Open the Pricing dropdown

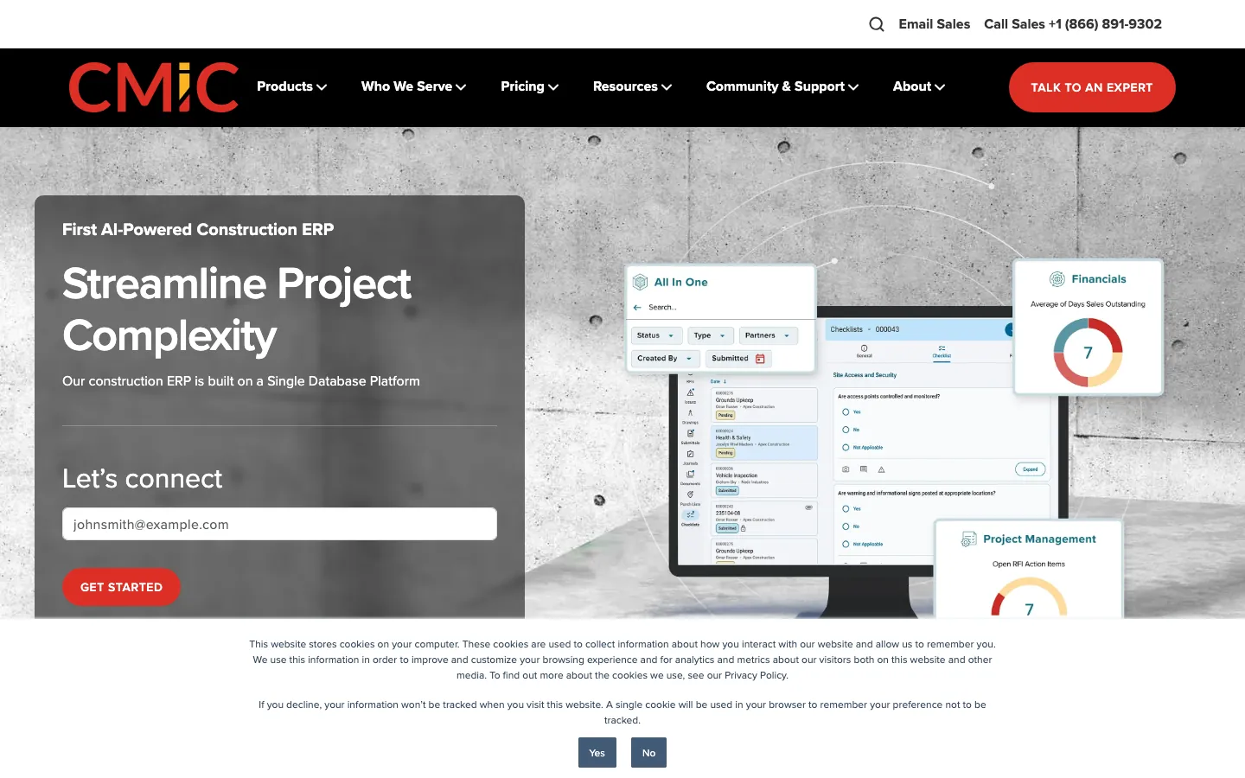tap(529, 86)
